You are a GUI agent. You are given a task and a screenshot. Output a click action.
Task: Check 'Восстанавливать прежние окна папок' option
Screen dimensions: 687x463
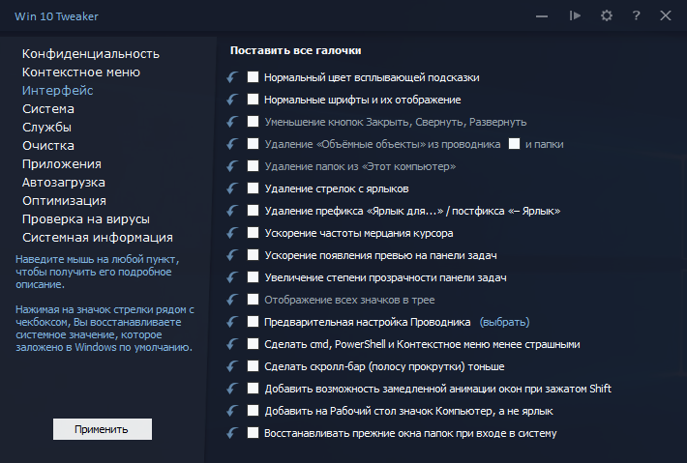[x=253, y=433]
